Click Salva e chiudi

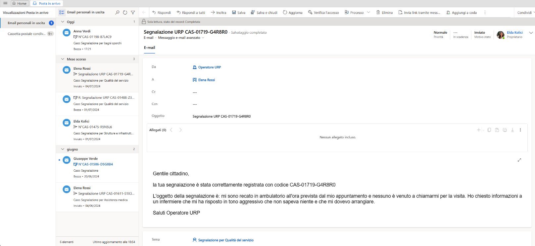coord(264,13)
